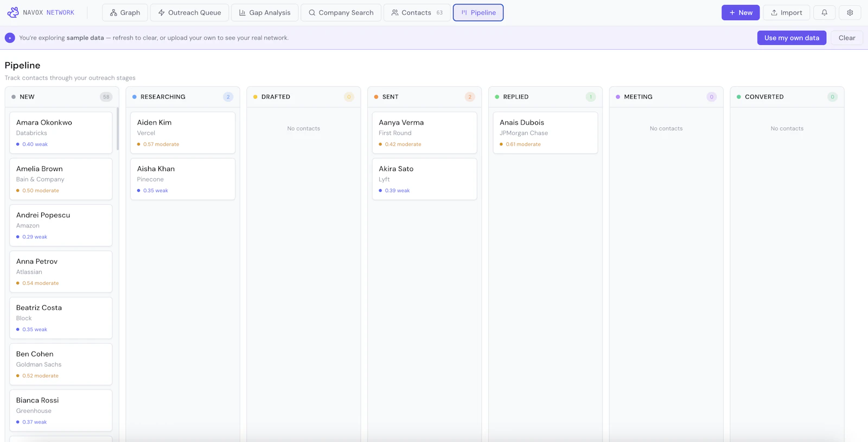Open the Amelia Brown contact card
The width and height of the screenshot is (868, 442).
tap(61, 179)
